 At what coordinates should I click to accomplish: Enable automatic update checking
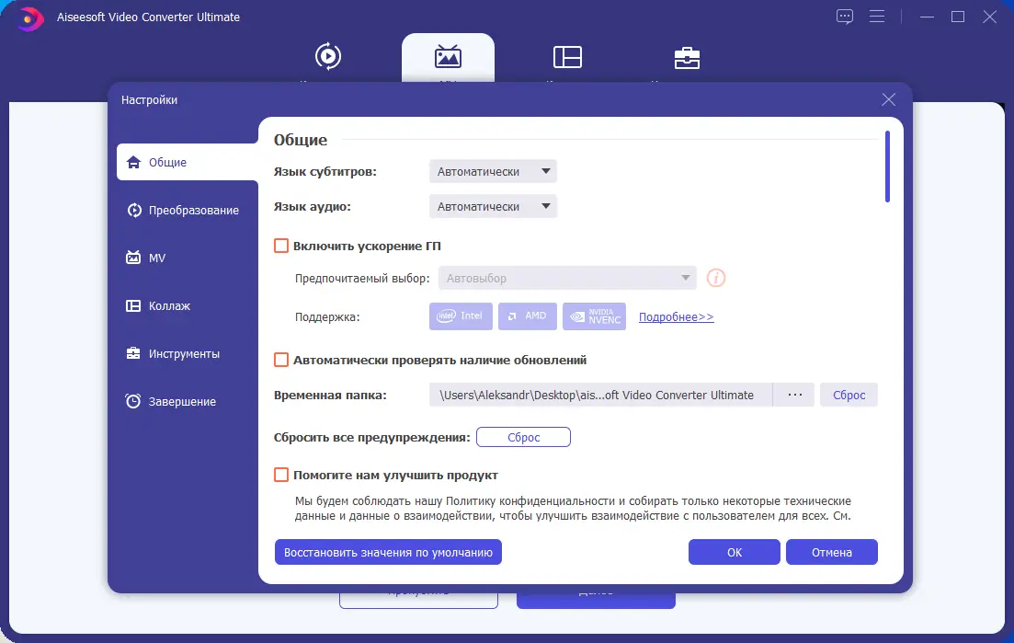[281, 360]
